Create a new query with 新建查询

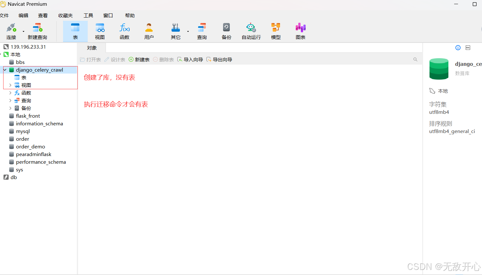click(x=37, y=31)
